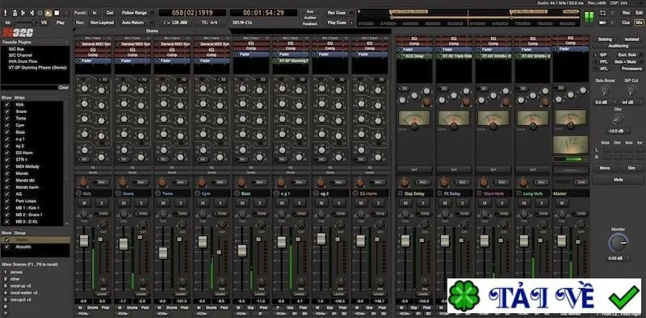
Task: Click the Bass strip name-button icon
Action: (x=237, y=193)
